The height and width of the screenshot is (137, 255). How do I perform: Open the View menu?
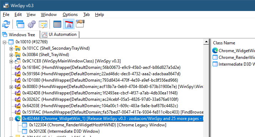(31, 15)
